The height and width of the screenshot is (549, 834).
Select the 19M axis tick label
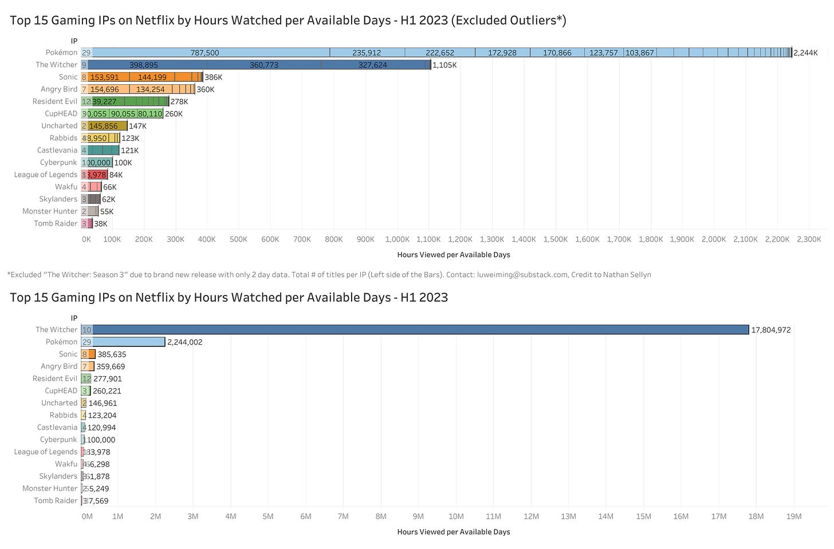(x=793, y=516)
